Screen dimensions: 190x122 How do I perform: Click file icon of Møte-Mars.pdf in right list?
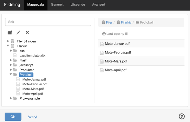pyautogui.click(x=102, y=61)
